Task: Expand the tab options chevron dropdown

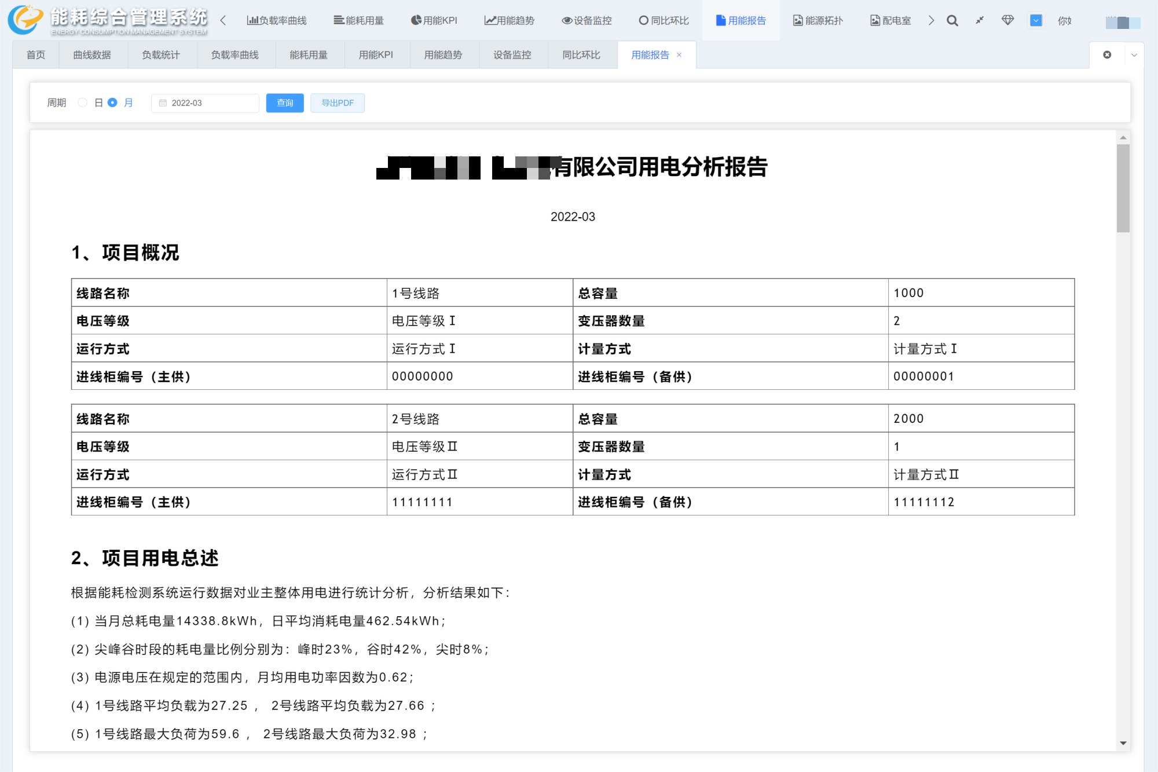Action: tap(1134, 55)
